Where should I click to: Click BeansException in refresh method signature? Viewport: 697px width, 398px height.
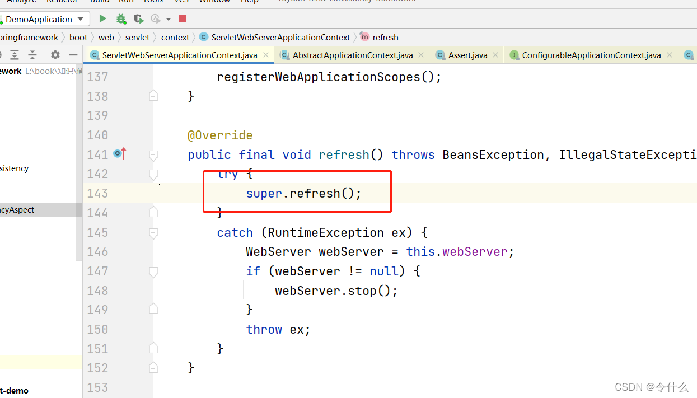click(x=493, y=154)
